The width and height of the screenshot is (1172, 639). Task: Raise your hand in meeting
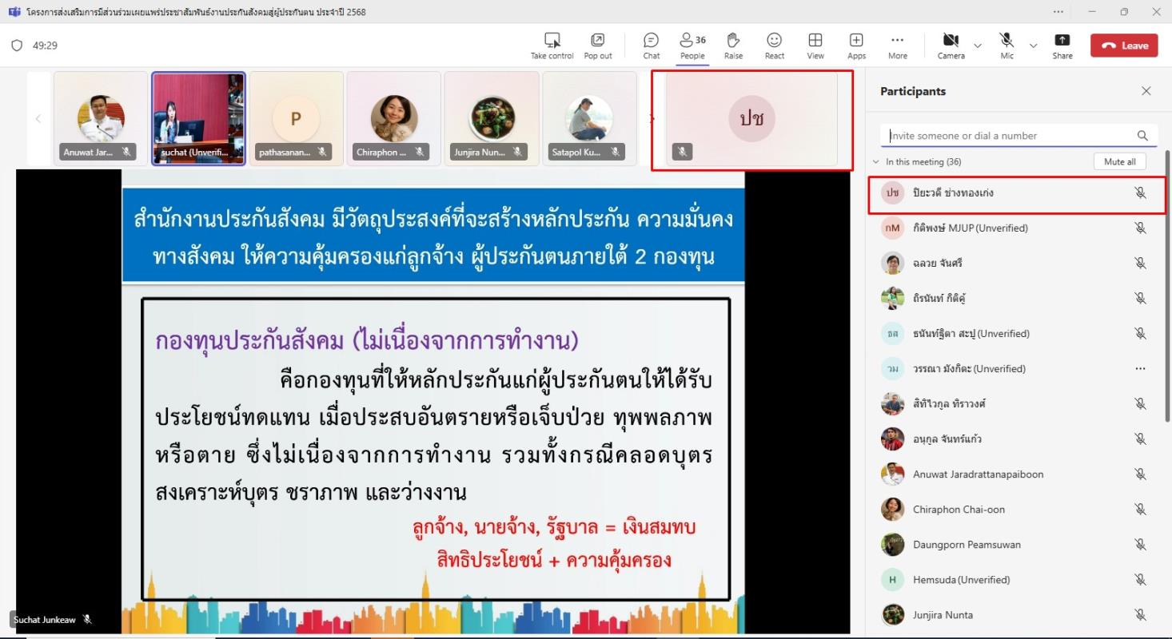pyautogui.click(x=733, y=46)
